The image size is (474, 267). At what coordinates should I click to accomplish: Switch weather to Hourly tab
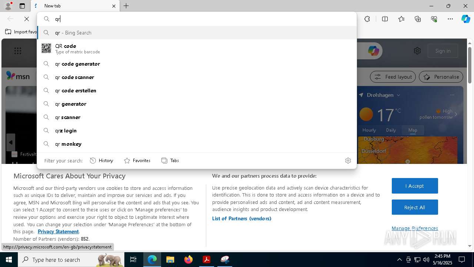pyautogui.click(x=369, y=130)
